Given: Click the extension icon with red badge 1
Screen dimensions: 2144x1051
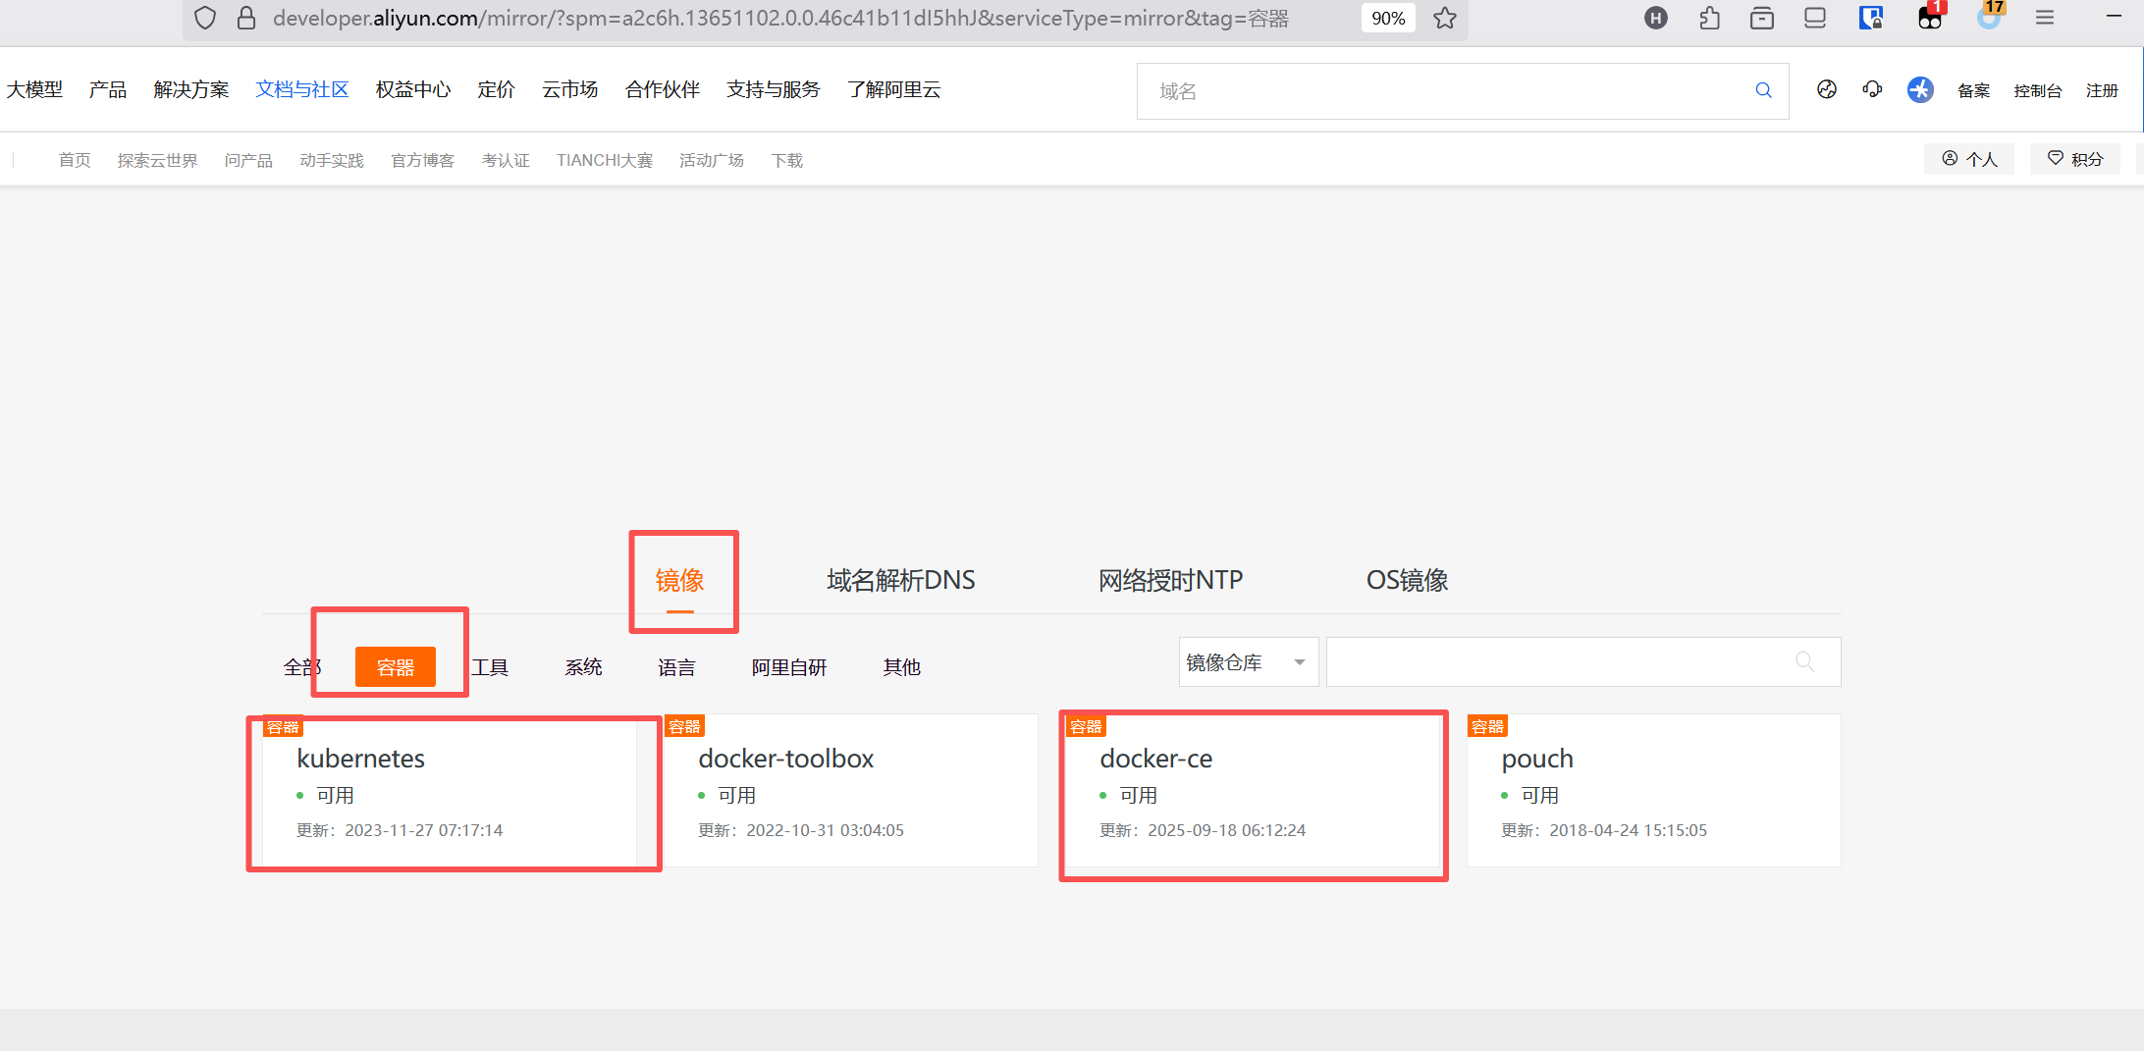Looking at the screenshot, I should coord(1931,17).
